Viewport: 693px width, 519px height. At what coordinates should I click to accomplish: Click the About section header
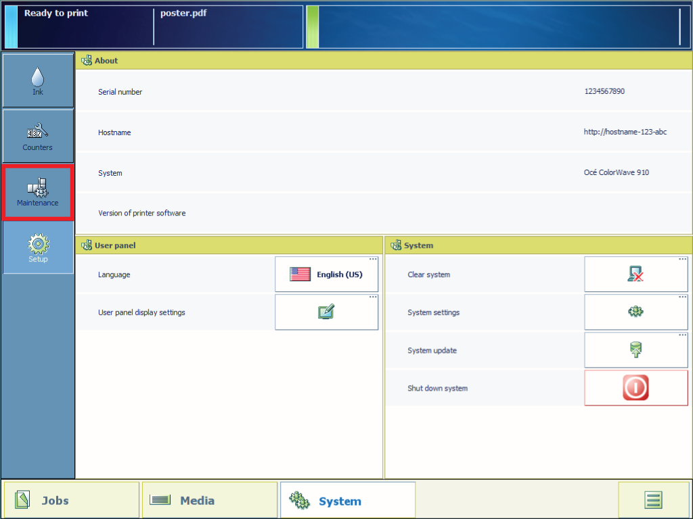[x=384, y=60]
